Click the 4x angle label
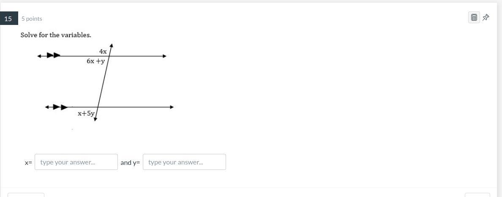This screenshot has height=197, width=502. coord(103,51)
